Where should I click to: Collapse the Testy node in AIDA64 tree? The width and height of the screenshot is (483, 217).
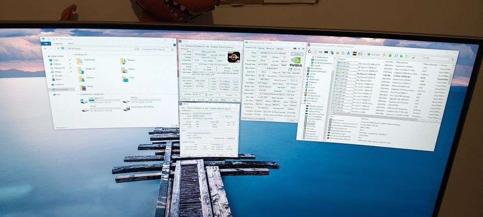pyautogui.click(x=301, y=103)
